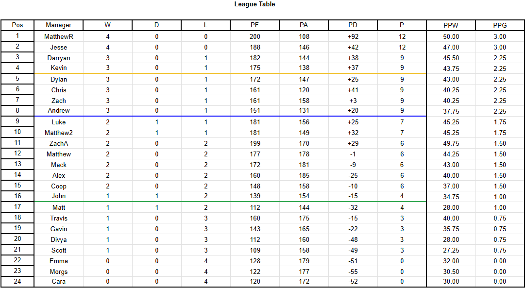Image resolution: width=526 pixels, height=289 pixels.
Task: Select Morgs's PF value 122
Action: [255, 272]
